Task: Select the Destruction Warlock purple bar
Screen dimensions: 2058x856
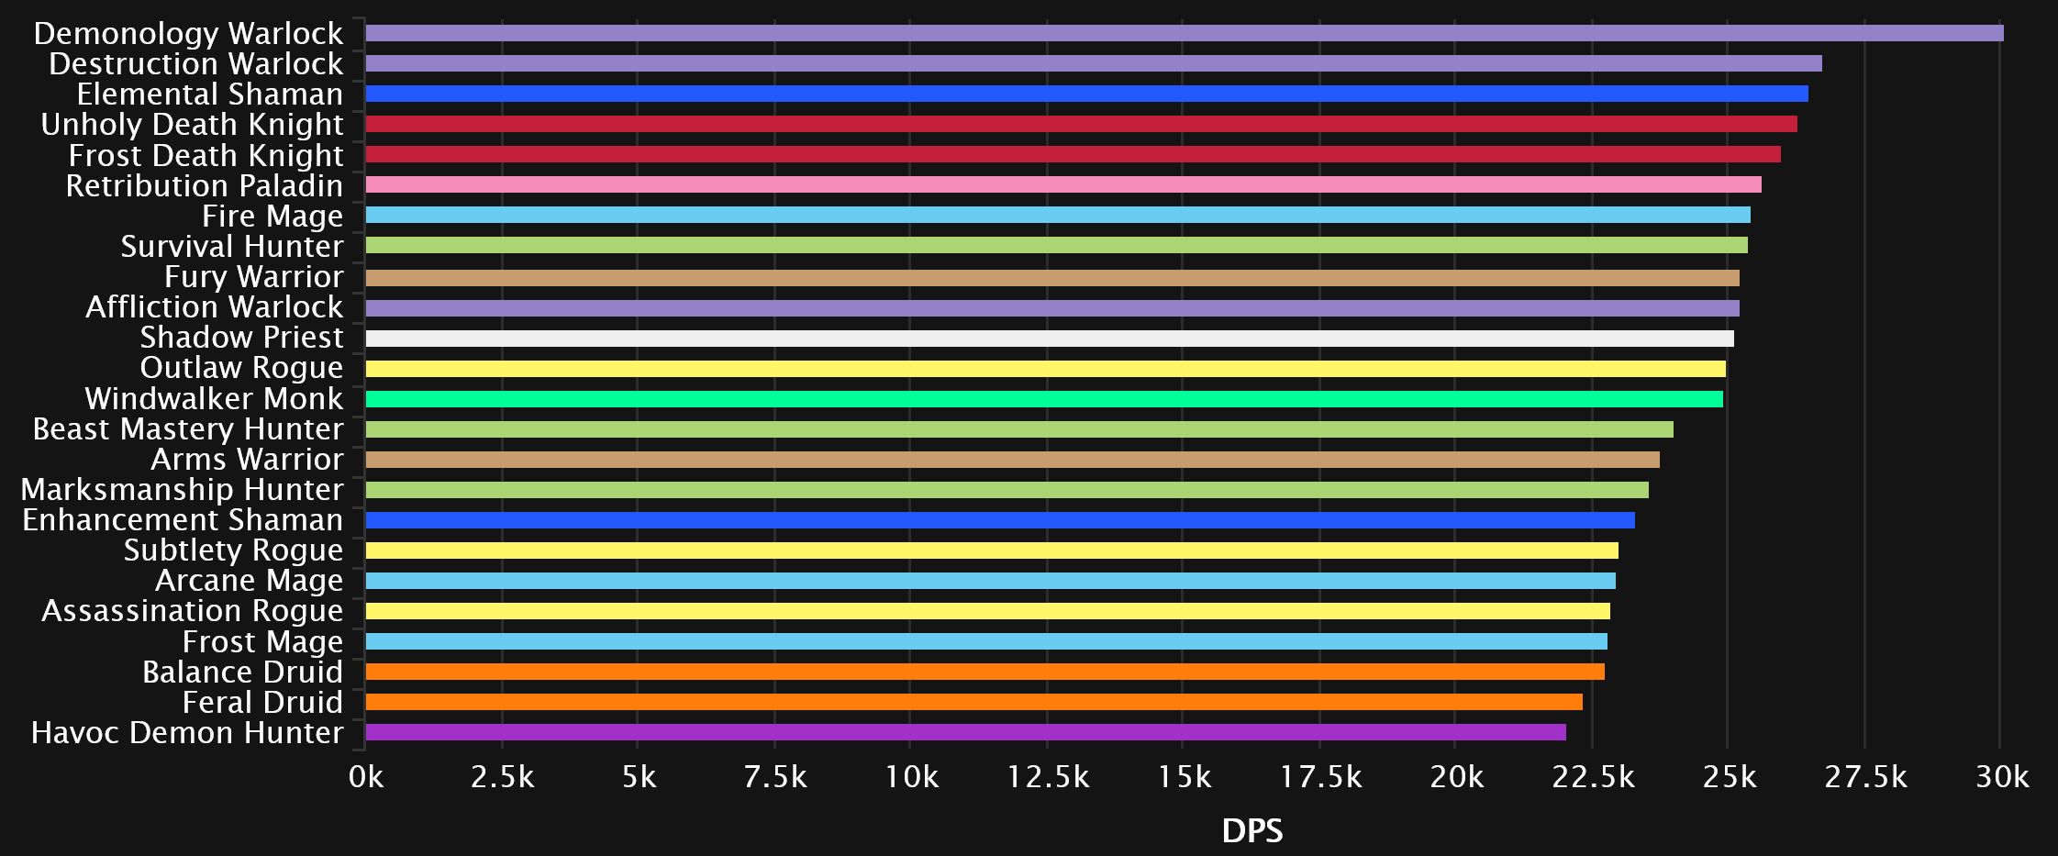Action: pyautogui.click(x=1093, y=63)
